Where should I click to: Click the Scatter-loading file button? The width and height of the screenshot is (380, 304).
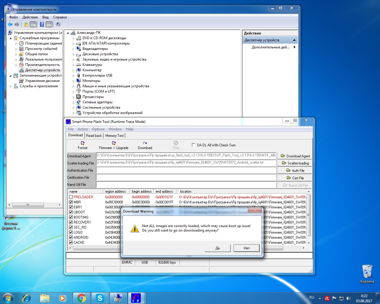click(x=295, y=163)
